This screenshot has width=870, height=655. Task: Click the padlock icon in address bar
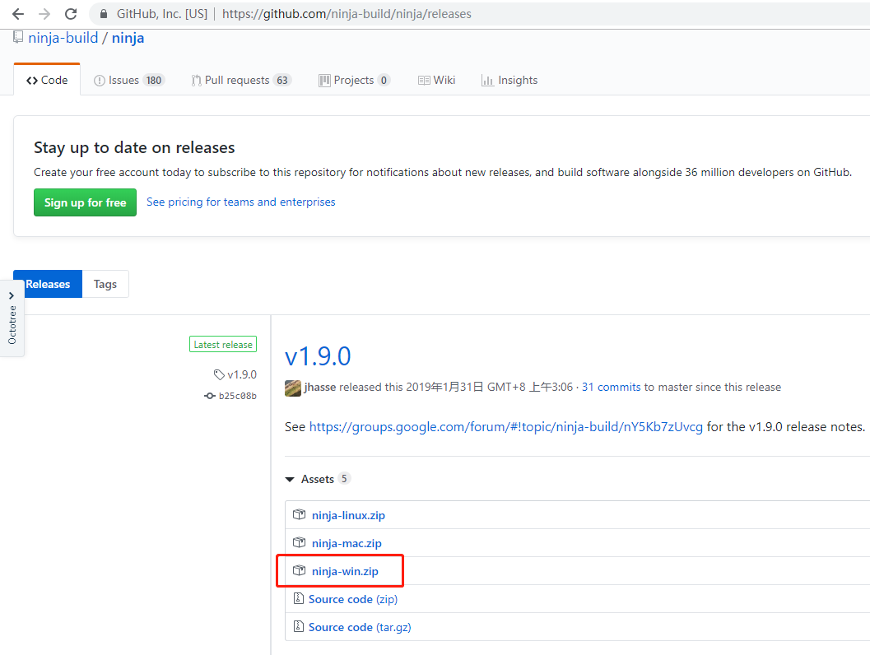pos(103,13)
